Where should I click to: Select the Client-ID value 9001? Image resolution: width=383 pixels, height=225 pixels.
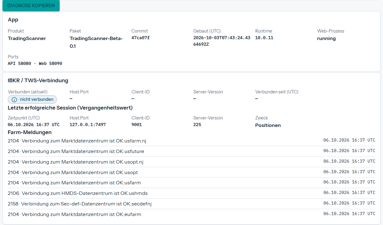pos(137,125)
